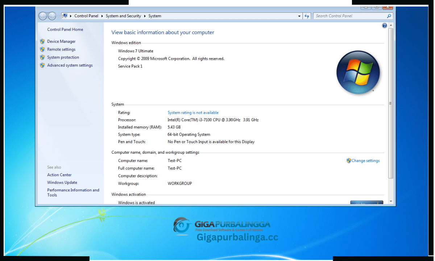The height and width of the screenshot is (261, 435).
Task: Click the shield icon beside System protection
Action: click(x=42, y=57)
